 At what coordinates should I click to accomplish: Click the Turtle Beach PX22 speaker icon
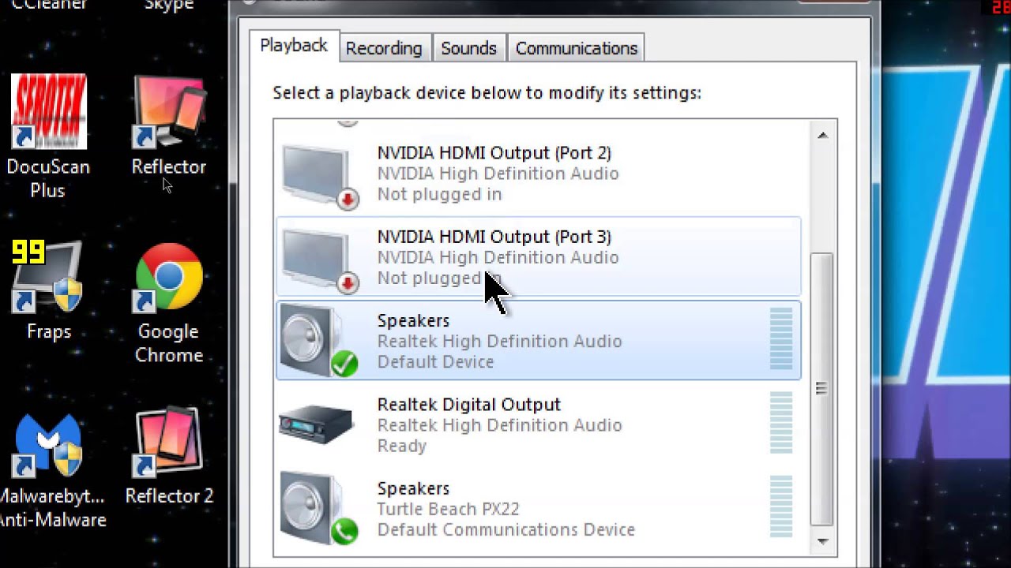tap(319, 510)
